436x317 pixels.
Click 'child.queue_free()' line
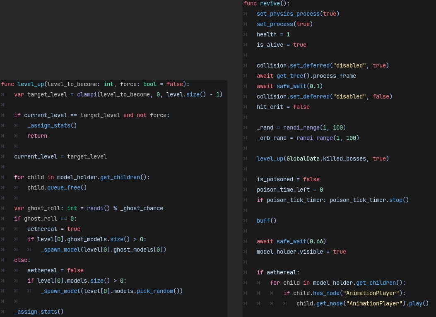[57, 187]
